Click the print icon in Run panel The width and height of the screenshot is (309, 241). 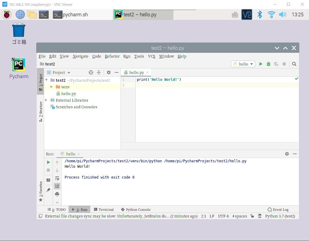[x=57, y=194]
